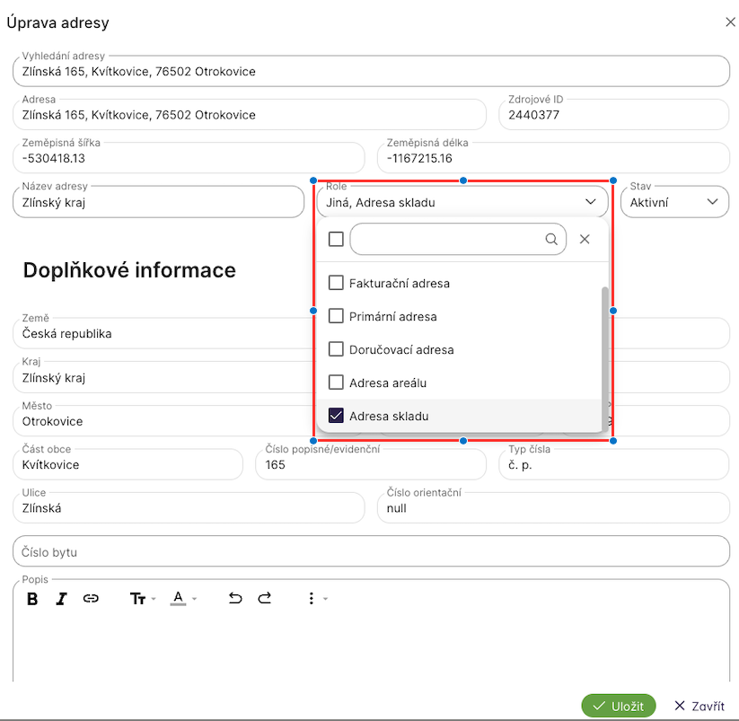The image size is (739, 721).
Task: Collapse the Role dropdown chevron
Action: [x=591, y=202]
